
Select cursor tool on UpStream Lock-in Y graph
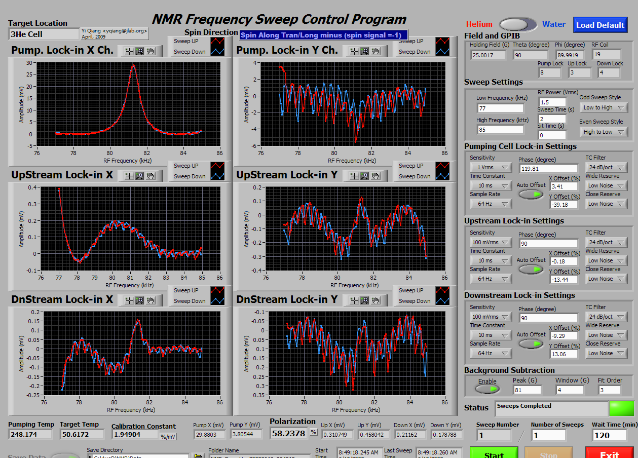click(x=354, y=176)
